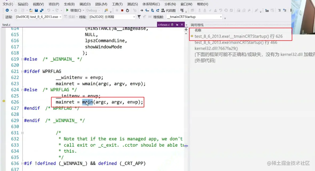
Task: Click the highlighted main on line 626
Action: (87, 102)
